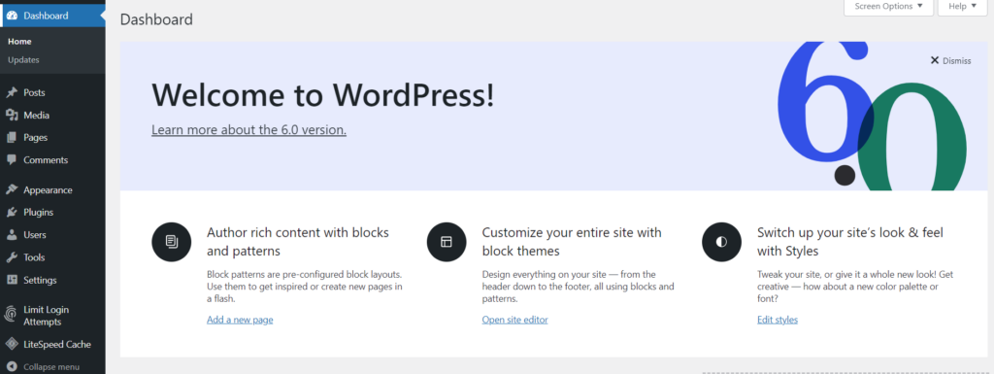This screenshot has width=994, height=374.
Task: Click the Dashboard page title text
Action: point(156,19)
